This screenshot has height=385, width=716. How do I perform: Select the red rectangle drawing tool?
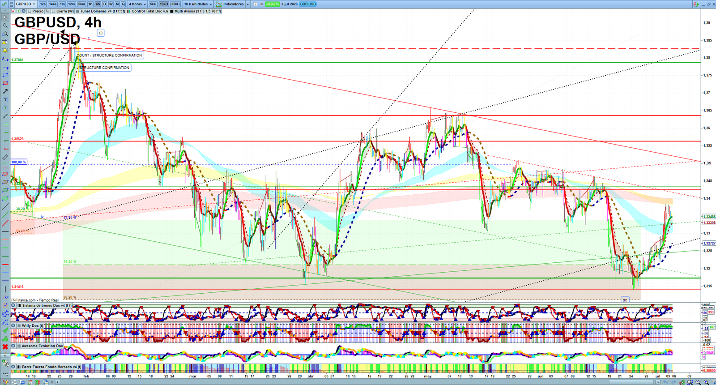coord(5,83)
